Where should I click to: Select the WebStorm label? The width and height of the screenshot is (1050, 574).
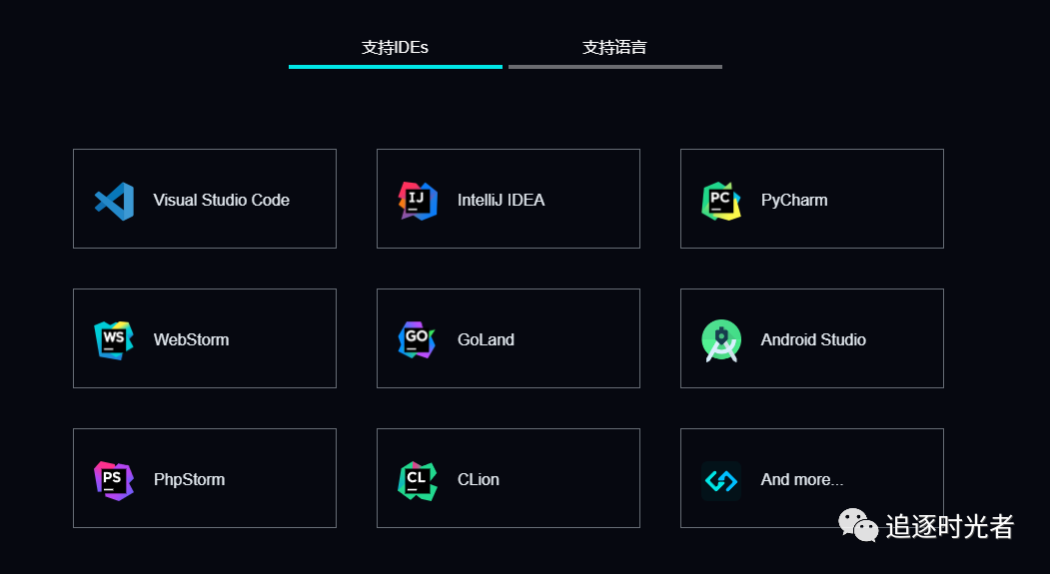click(192, 339)
